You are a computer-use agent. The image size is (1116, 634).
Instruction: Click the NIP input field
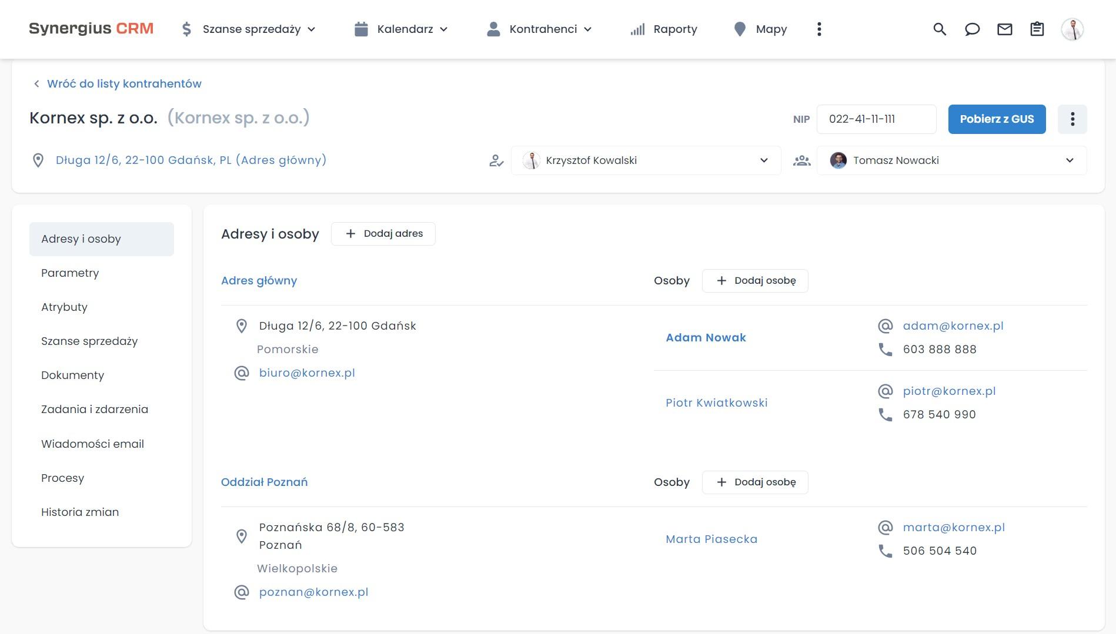click(877, 119)
